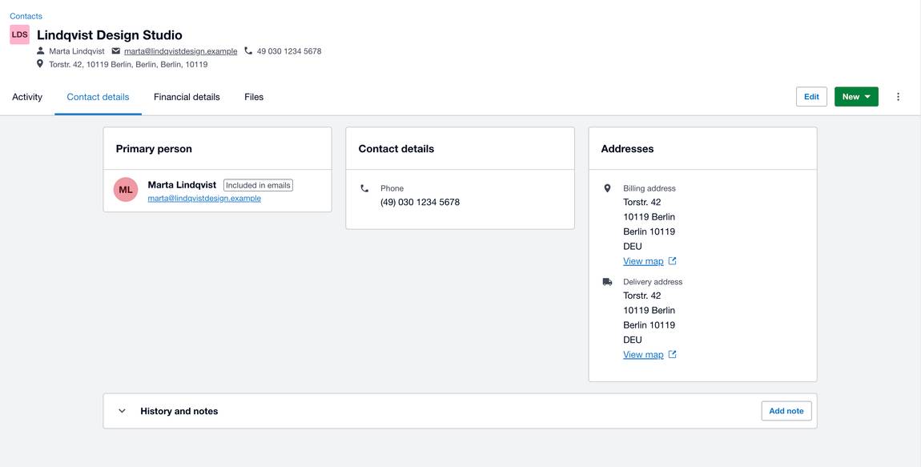This screenshot has height=467, width=921.
Task: Open the three-dot more options menu
Action: point(898,97)
